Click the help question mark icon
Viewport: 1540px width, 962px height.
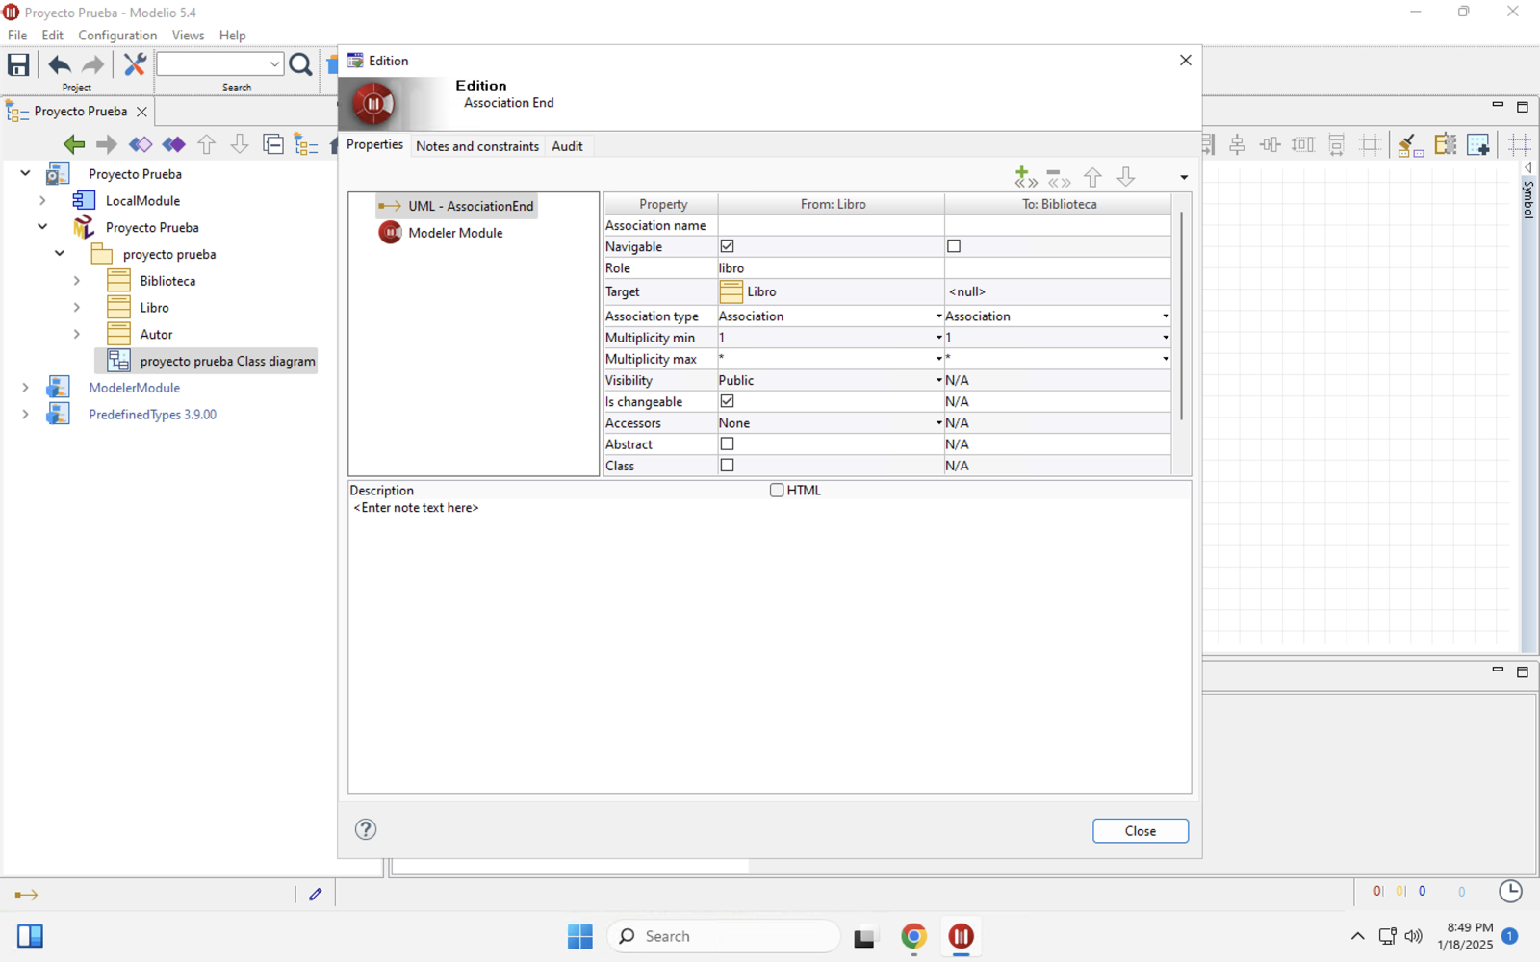tap(366, 829)
